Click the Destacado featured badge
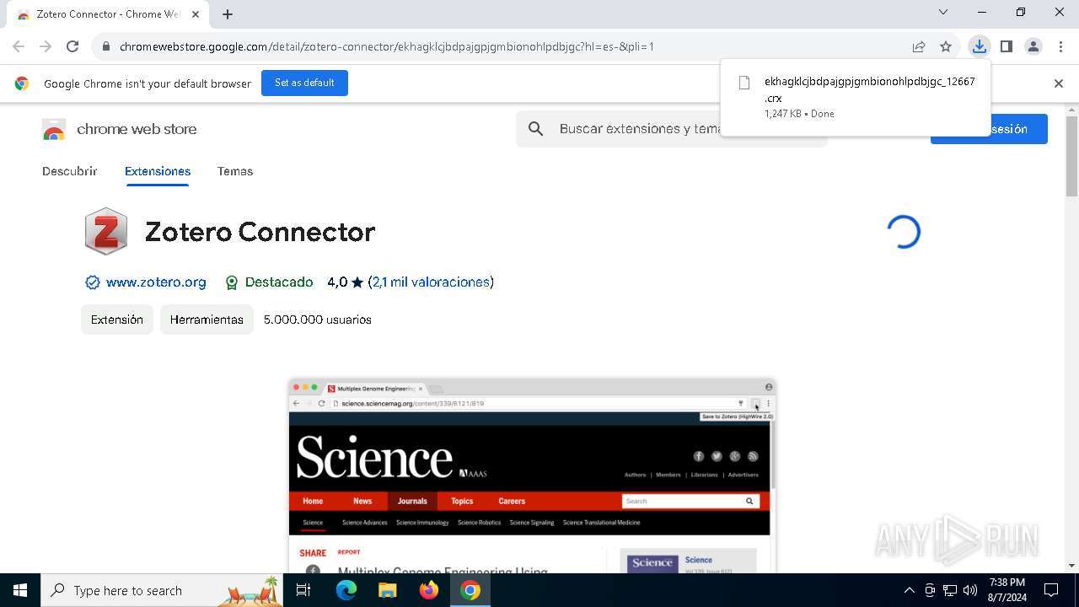The image size is (1079, 607). click(270, 282)
